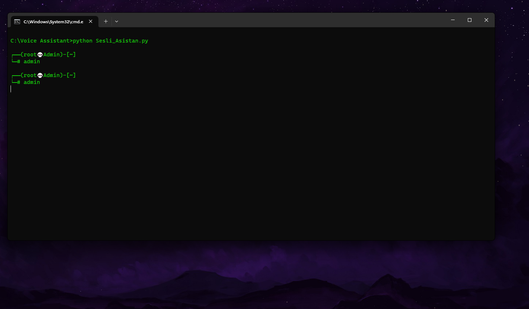Click the [~] home indicator in second prompt

pyautogui.click(x=71, y=75)
